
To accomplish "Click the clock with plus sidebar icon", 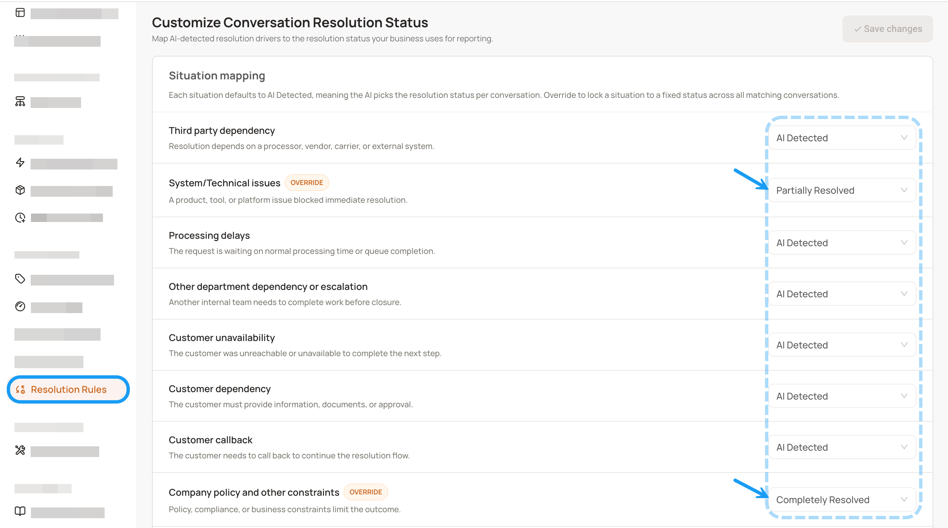I will click(20, 218).
